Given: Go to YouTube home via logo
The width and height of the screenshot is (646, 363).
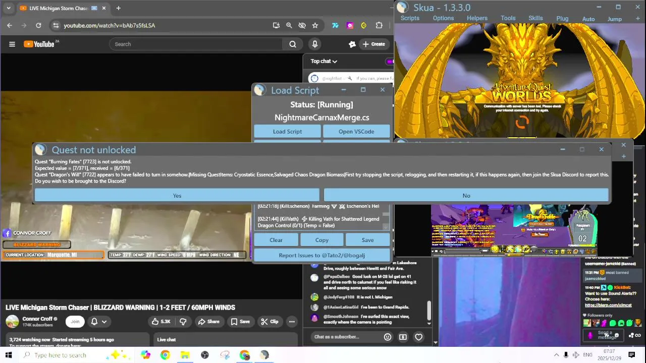Looking at the screenshot, I should pos(38,44).
